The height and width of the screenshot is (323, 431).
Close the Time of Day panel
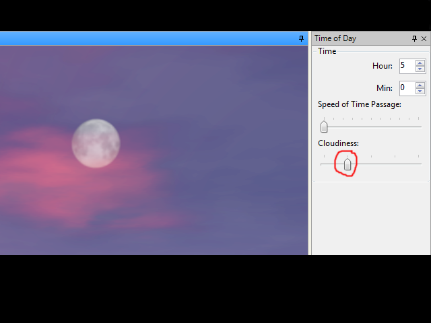(x=424, y=39)
